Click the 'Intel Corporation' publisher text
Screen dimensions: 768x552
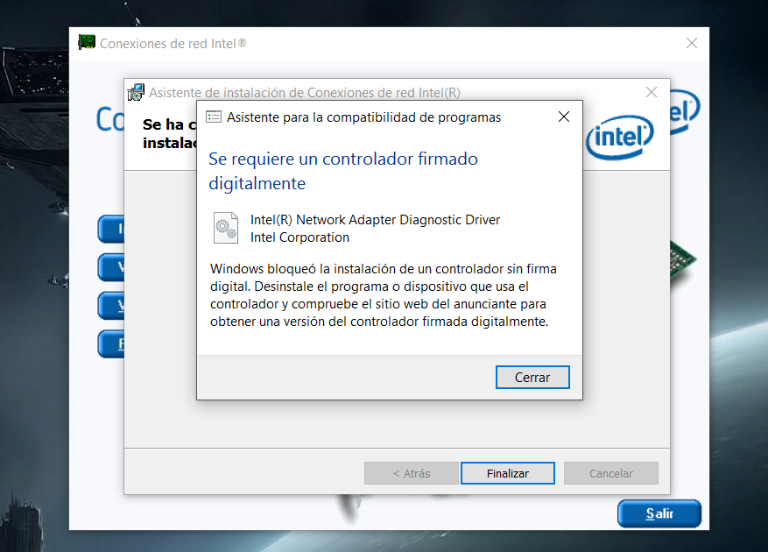click(299, 237)
